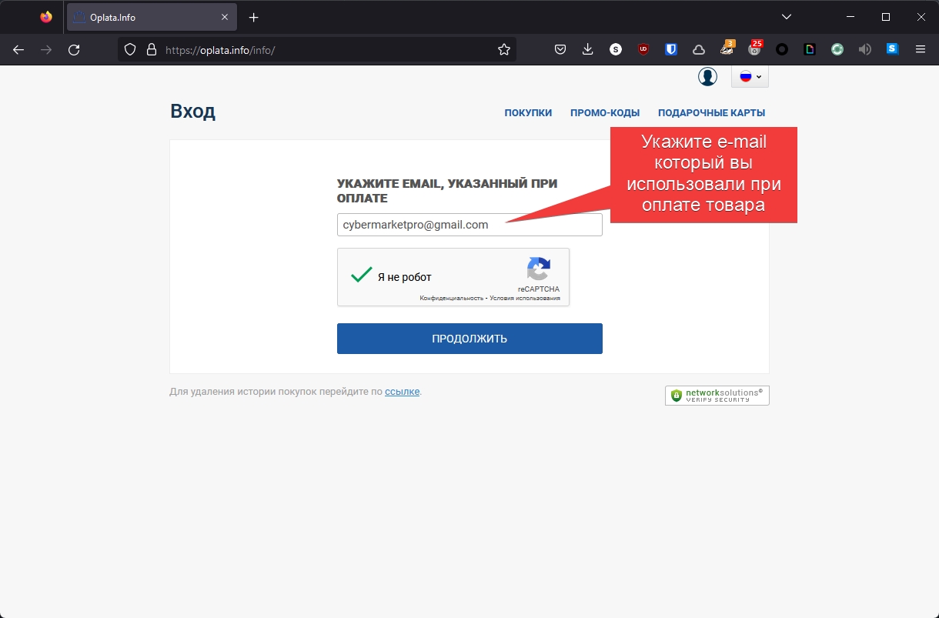
Task: Follow the "ссылке" link for deleting history
Action: (402, 392)
